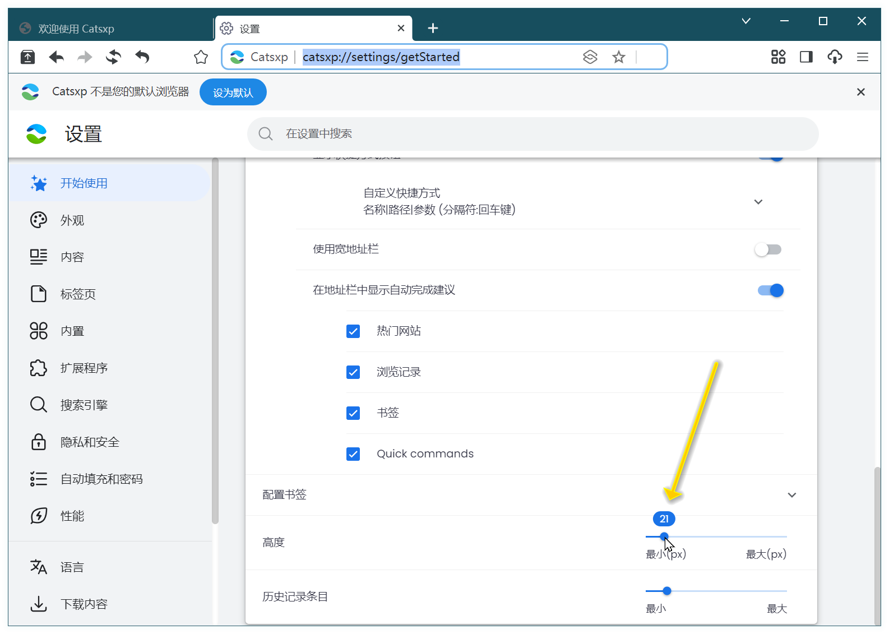Click the 内置 grid icon
This screenshot has width=889, height=634.
pyautogui.click(x=39, y=331)
